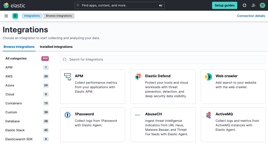Open the help icon in the top bar
This screenshot has width=268, height=144.
(x=244, y=5)
